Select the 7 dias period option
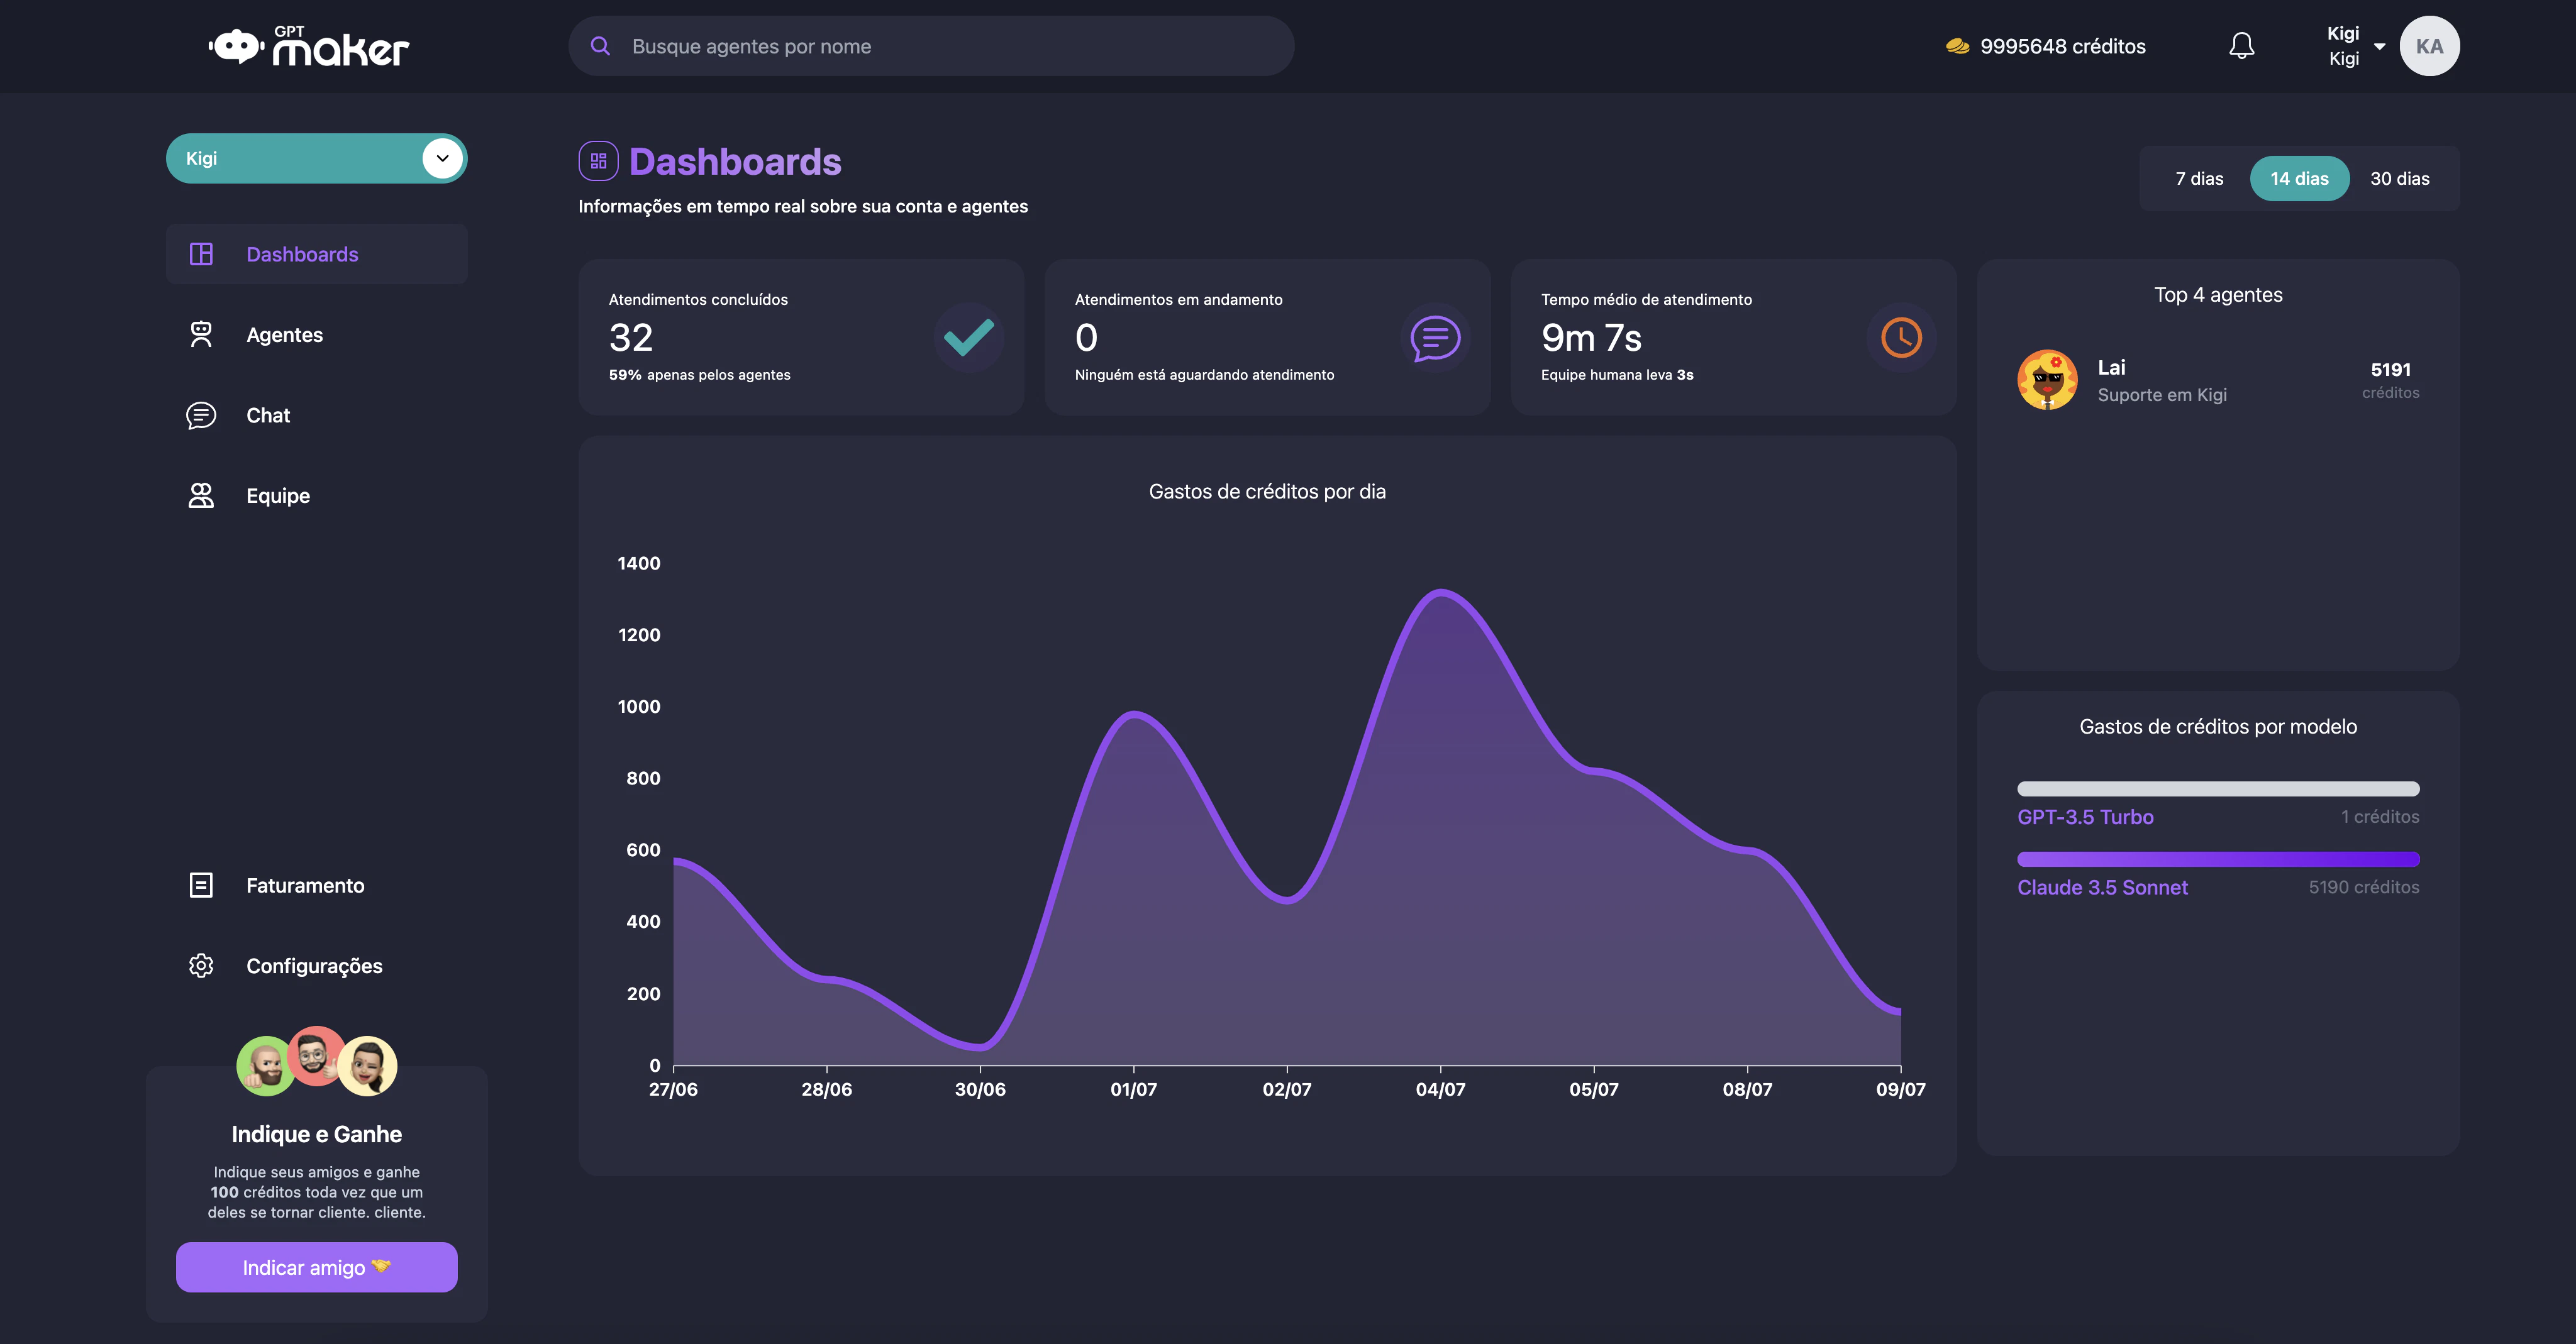The image size is (2576, 1344). [2199, 179]
